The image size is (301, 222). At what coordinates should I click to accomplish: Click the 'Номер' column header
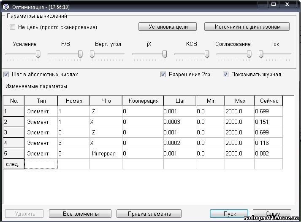[73, 101]
